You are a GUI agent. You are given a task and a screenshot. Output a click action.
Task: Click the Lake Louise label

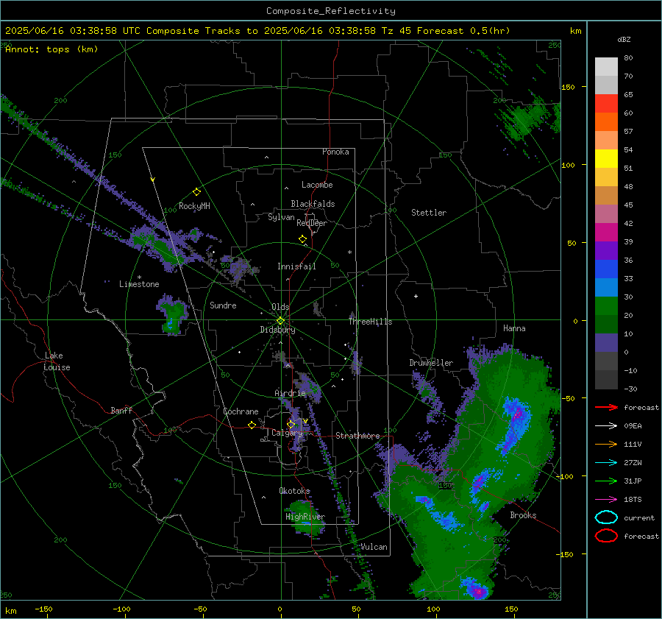(x=57, y=361)
